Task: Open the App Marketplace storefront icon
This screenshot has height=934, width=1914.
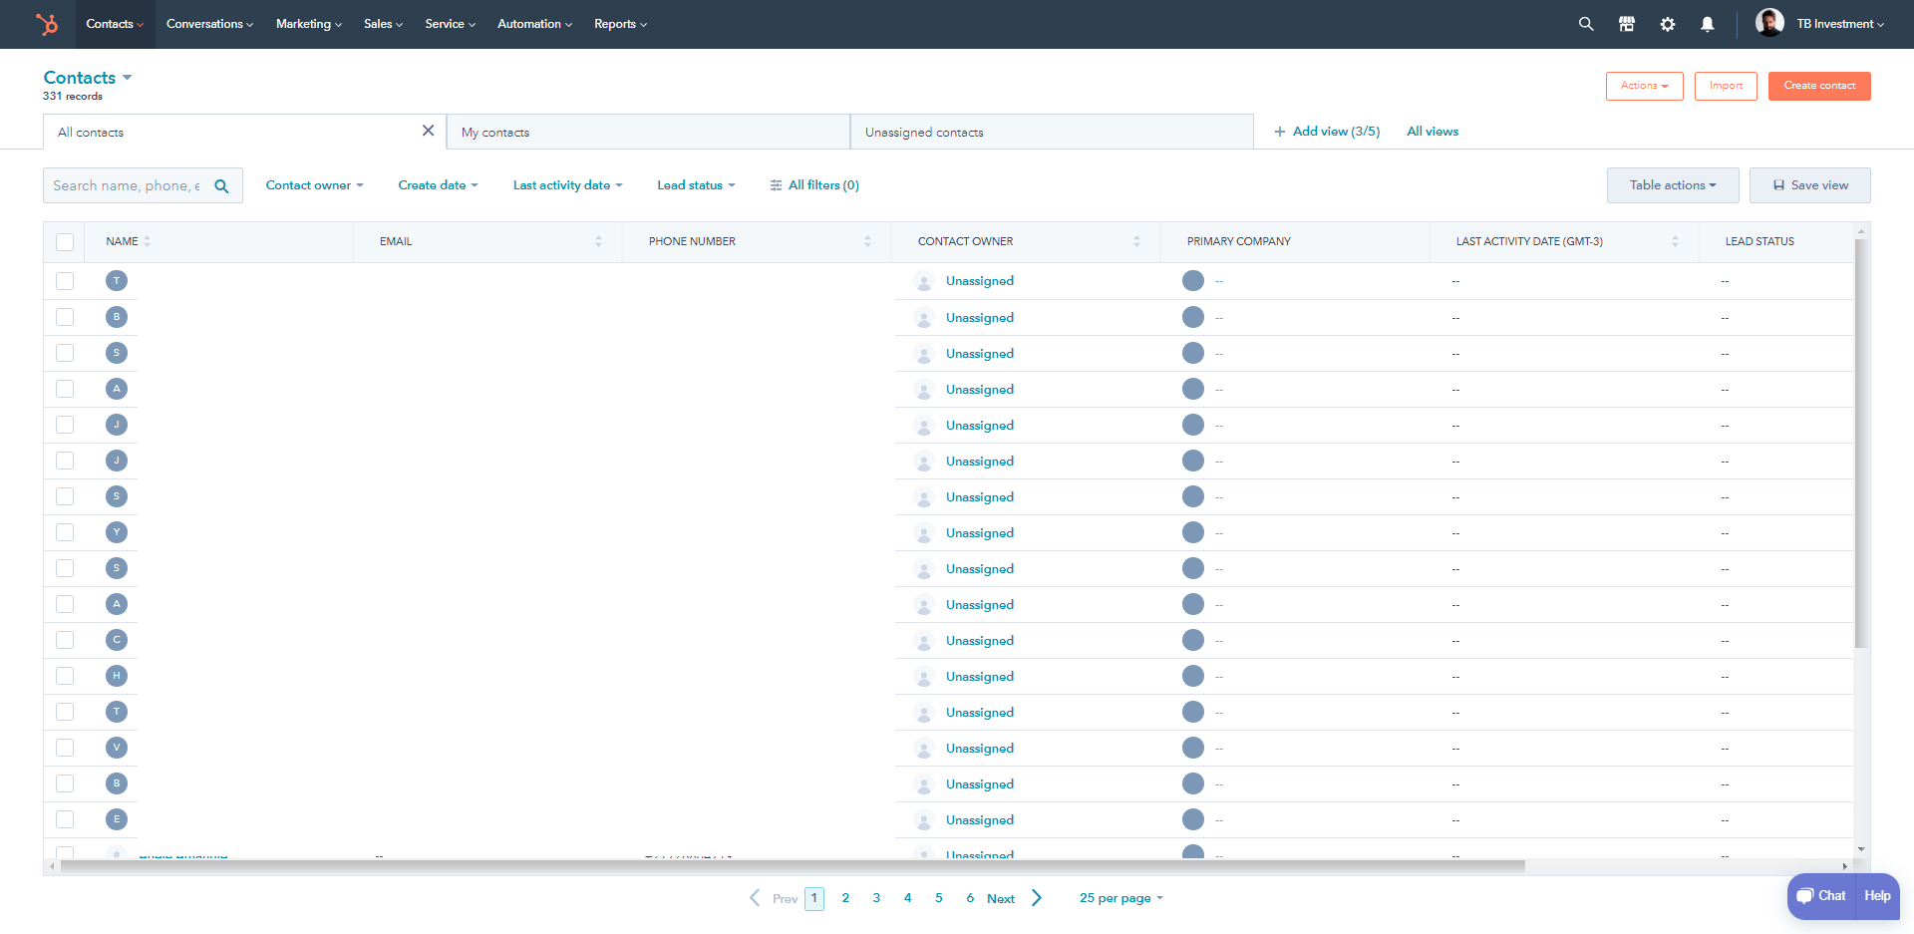Action: pos(1627,24)
